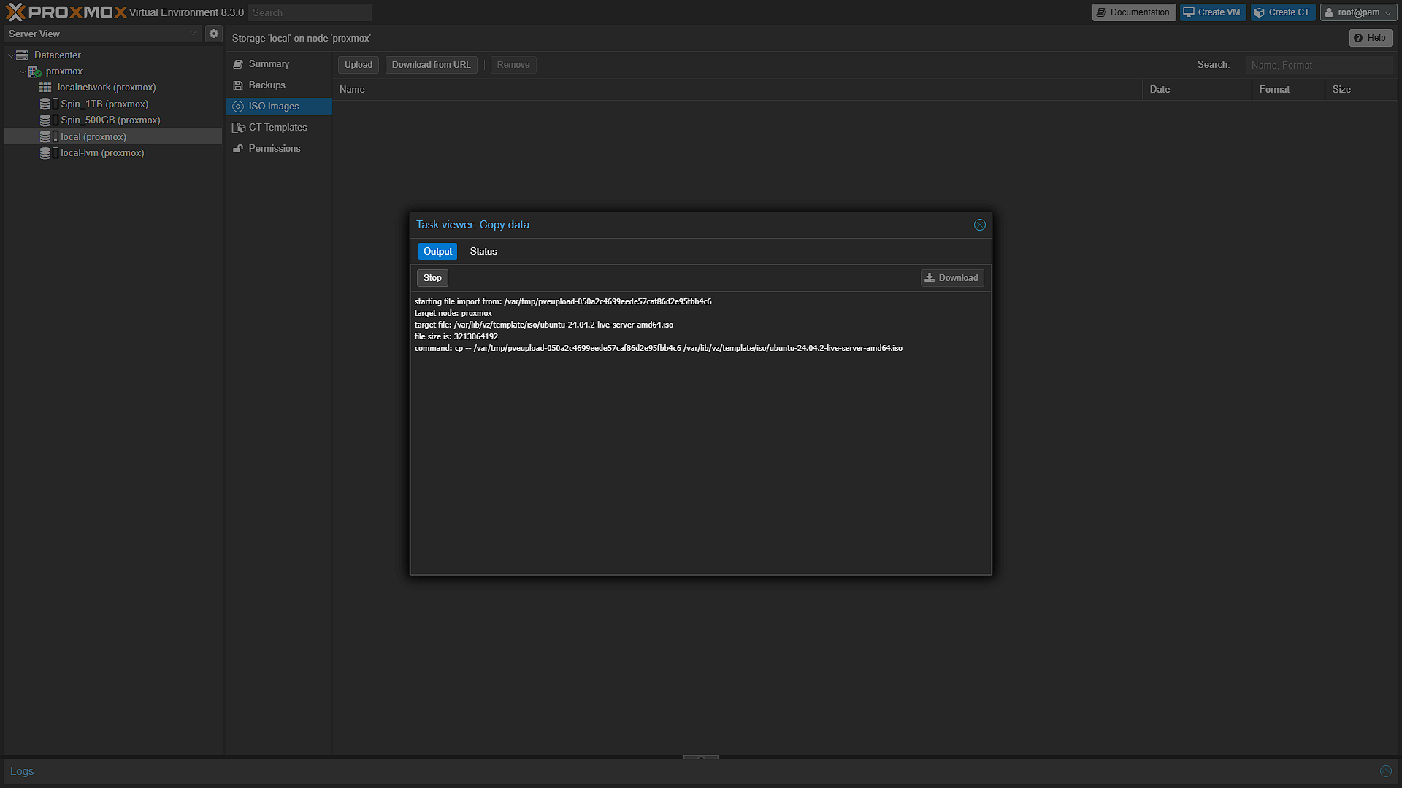Focus the top Search field

click(x=310, y=12)
